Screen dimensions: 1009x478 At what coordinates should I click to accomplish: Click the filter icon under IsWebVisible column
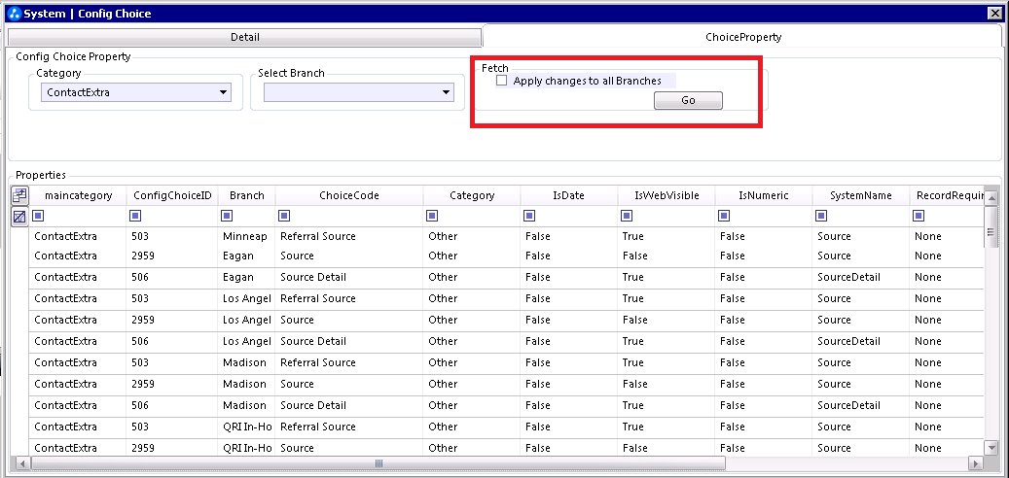pos(626,216)
